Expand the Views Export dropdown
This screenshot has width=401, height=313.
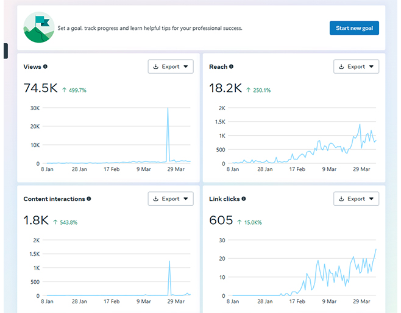(171, 66)
